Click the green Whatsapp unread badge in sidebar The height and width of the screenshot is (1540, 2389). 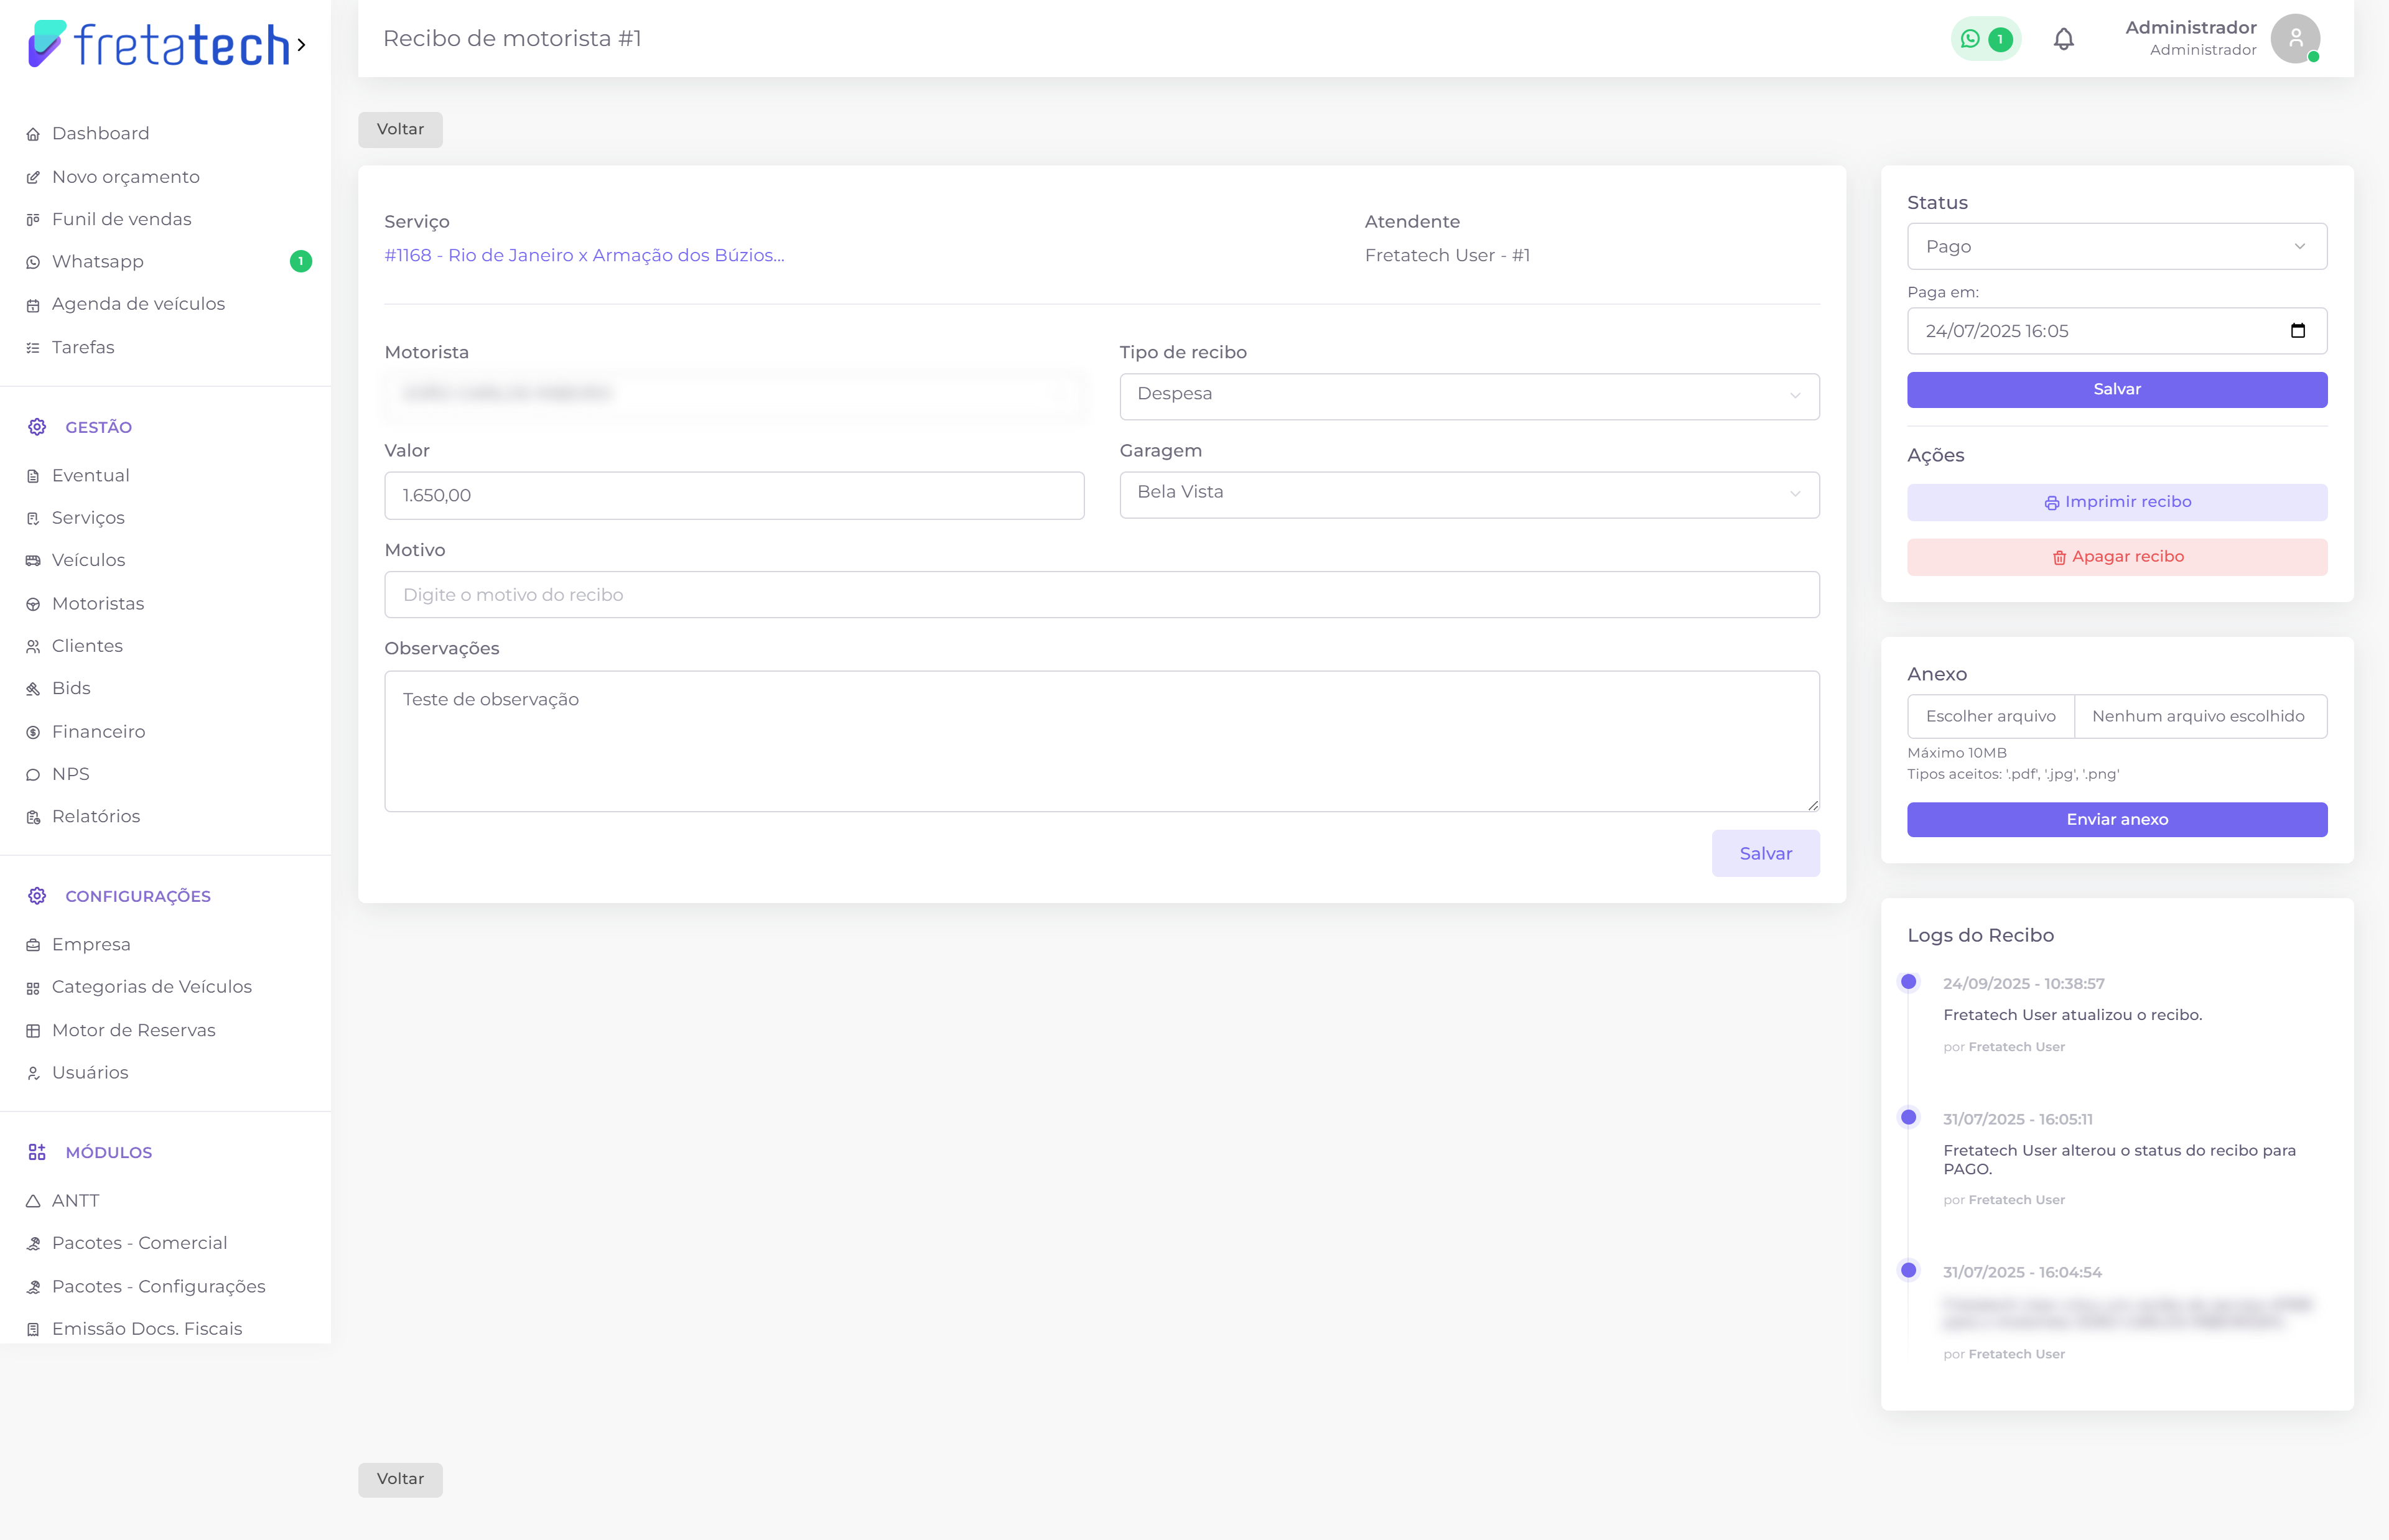(x=301, y=262)
